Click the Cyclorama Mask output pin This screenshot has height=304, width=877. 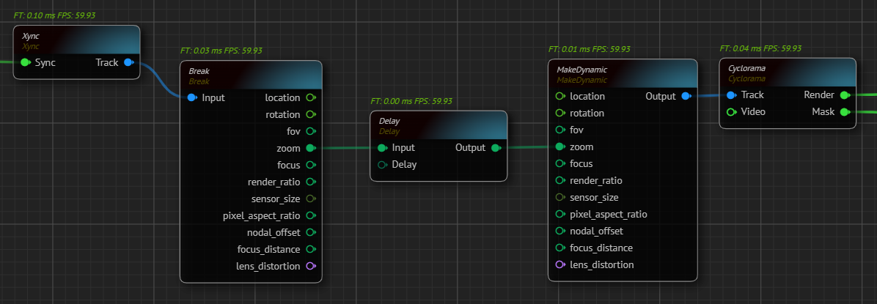pyautogui.click(x=844, y=112)
